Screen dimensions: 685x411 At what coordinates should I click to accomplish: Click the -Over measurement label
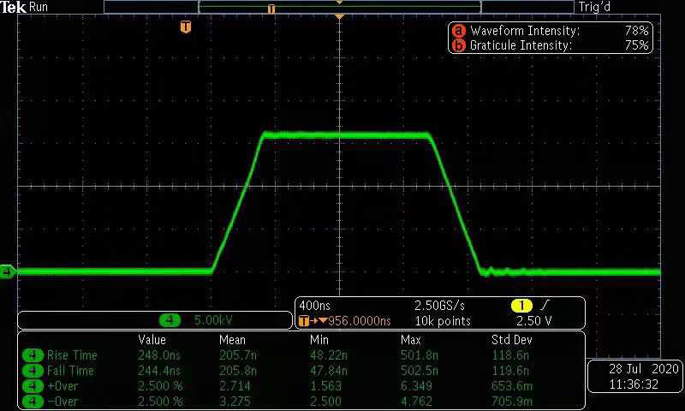click(63, 402)
